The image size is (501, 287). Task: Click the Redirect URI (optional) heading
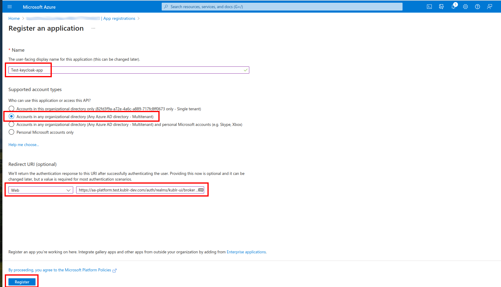[33, 164]
